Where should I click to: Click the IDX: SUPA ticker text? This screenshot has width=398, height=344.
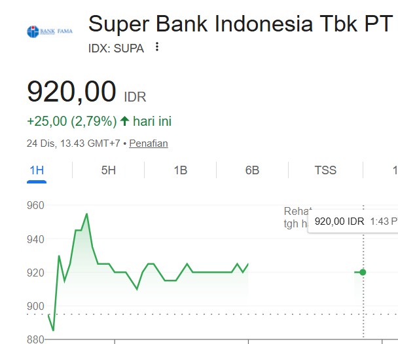(x=117, y=47)
